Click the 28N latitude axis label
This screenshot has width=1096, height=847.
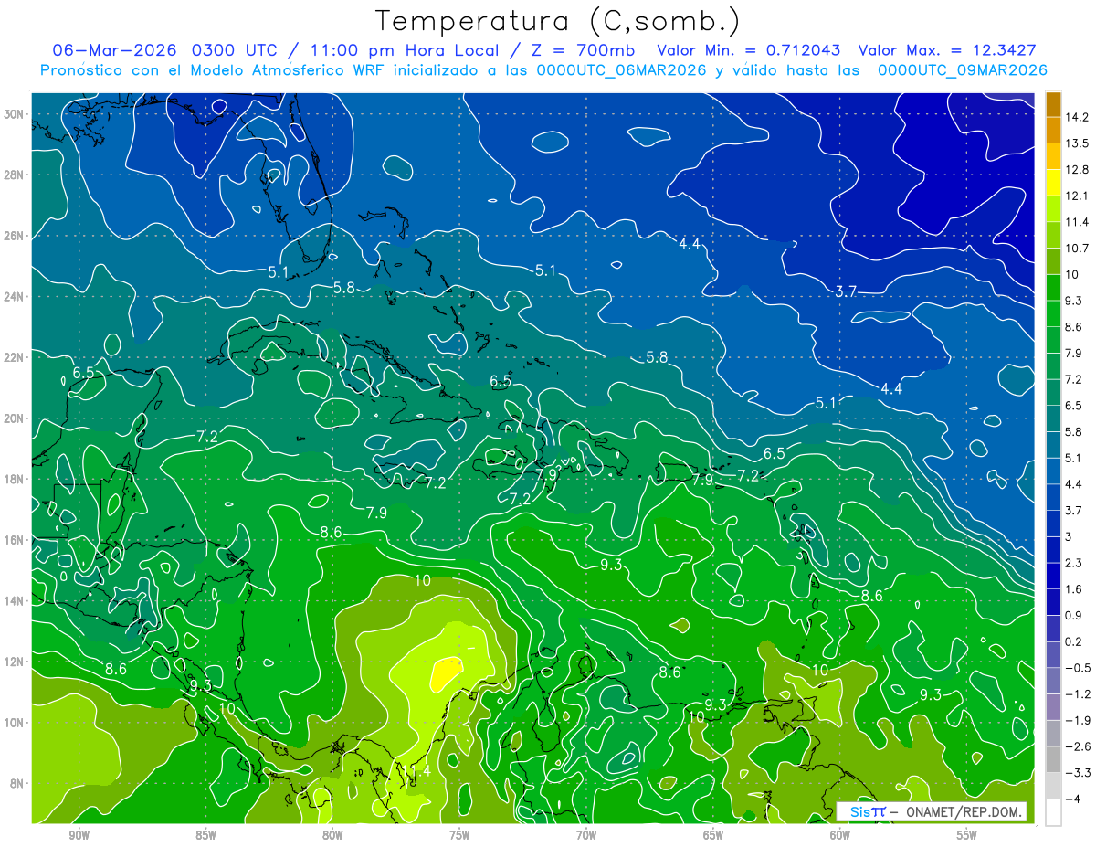(x=16, y=175)
